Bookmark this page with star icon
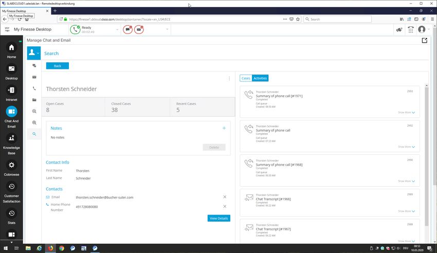 tap(298, 19)
